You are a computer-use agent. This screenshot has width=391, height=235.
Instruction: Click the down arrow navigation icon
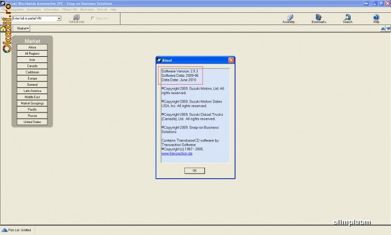(x=388, y=29)
